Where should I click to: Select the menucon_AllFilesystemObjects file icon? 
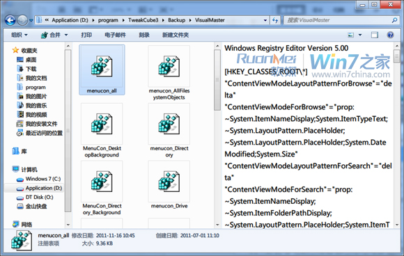coord(169,67)
